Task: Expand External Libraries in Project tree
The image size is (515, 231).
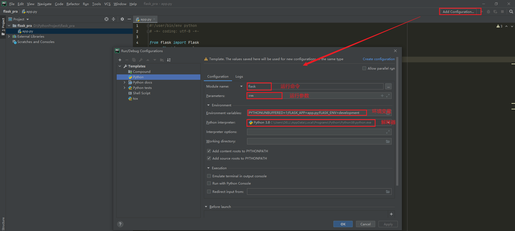Action: (9, 36)
